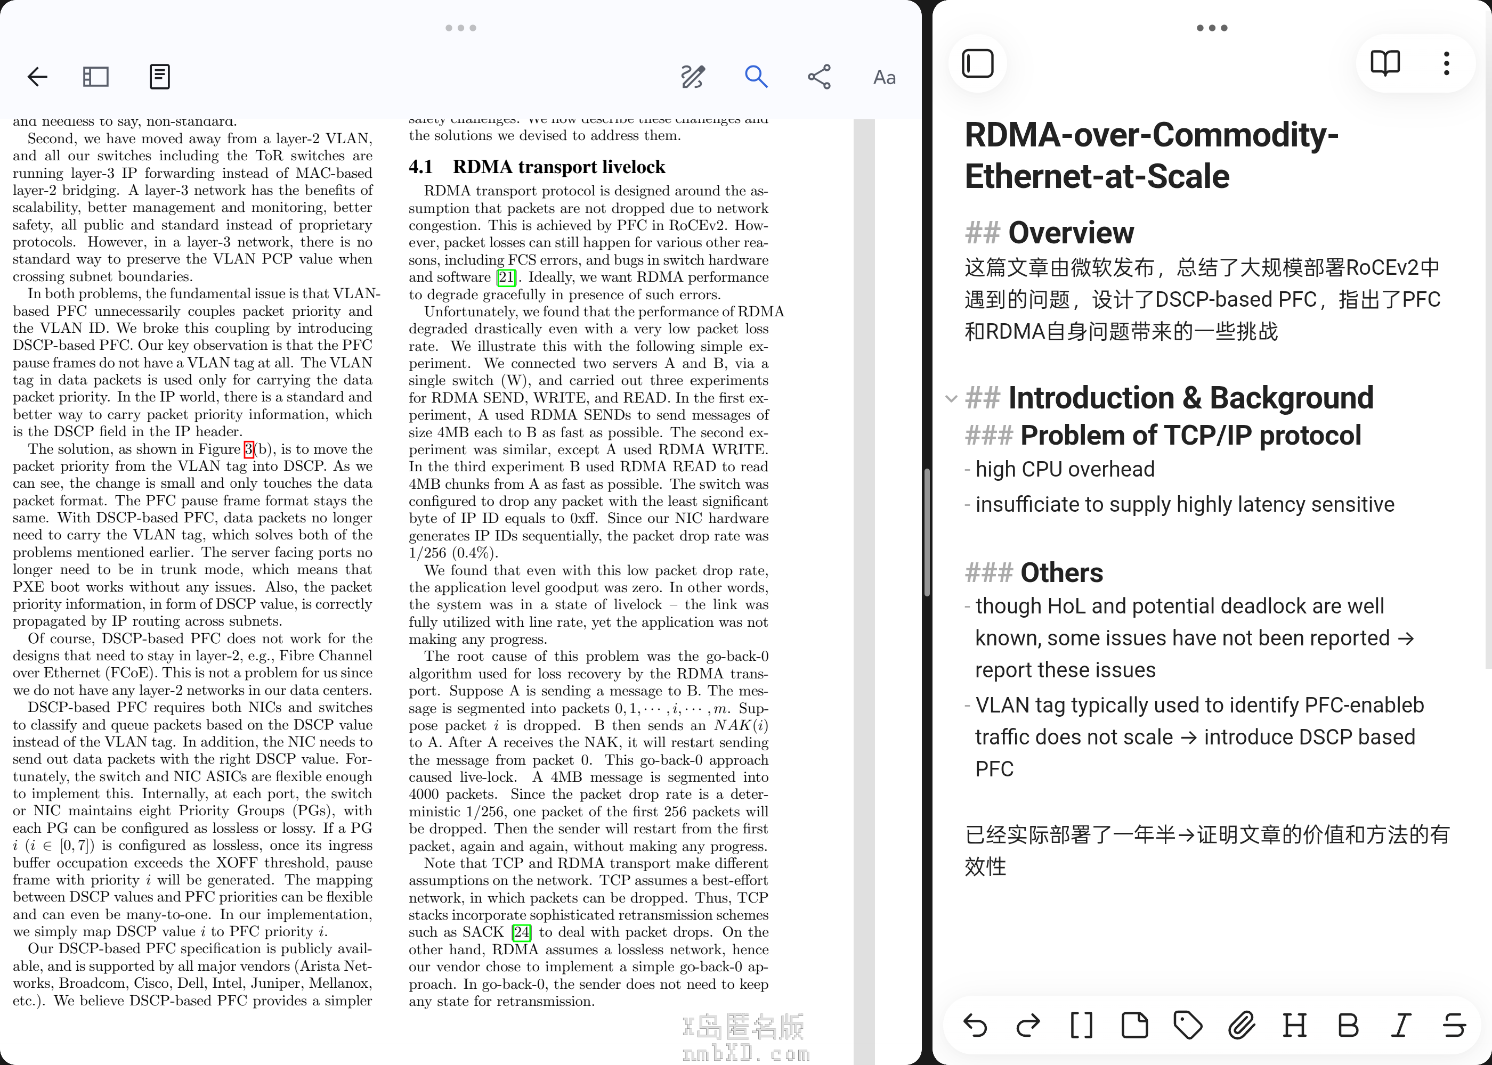1492x1065 pixels.
Task: Insert tag using tag icon
Action: pos(1188,1025)
